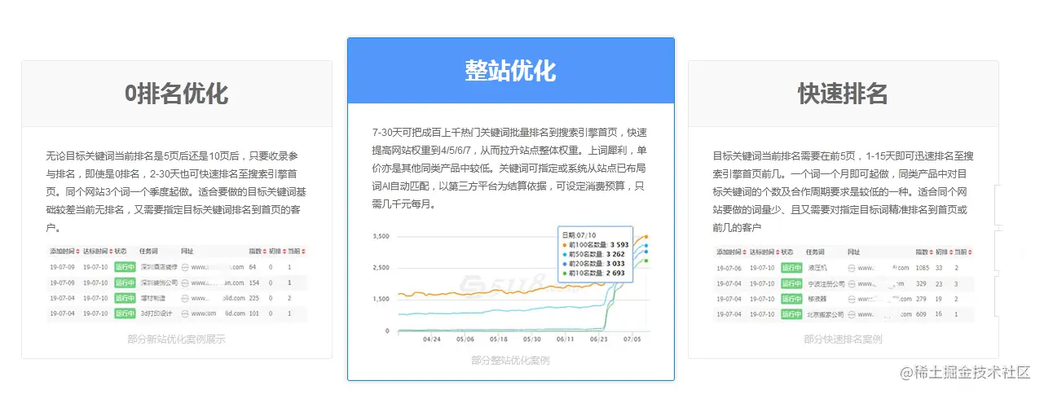
Task: Click the 04/24 x-axis date label
Action: pos(431,341)
